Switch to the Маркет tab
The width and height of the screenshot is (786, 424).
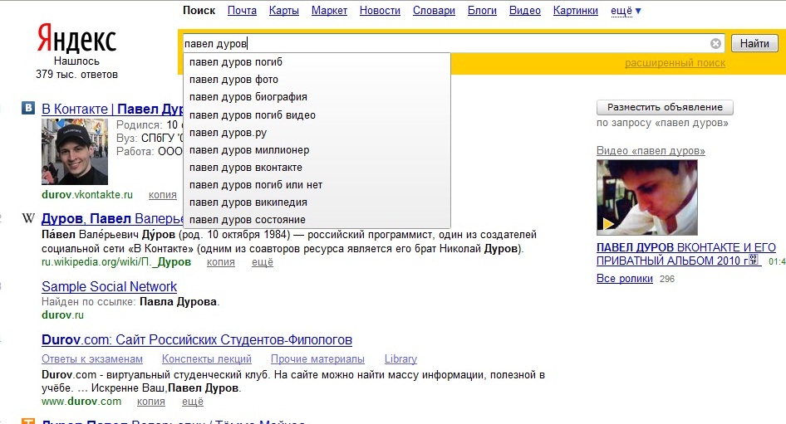[x=329, y=11]
